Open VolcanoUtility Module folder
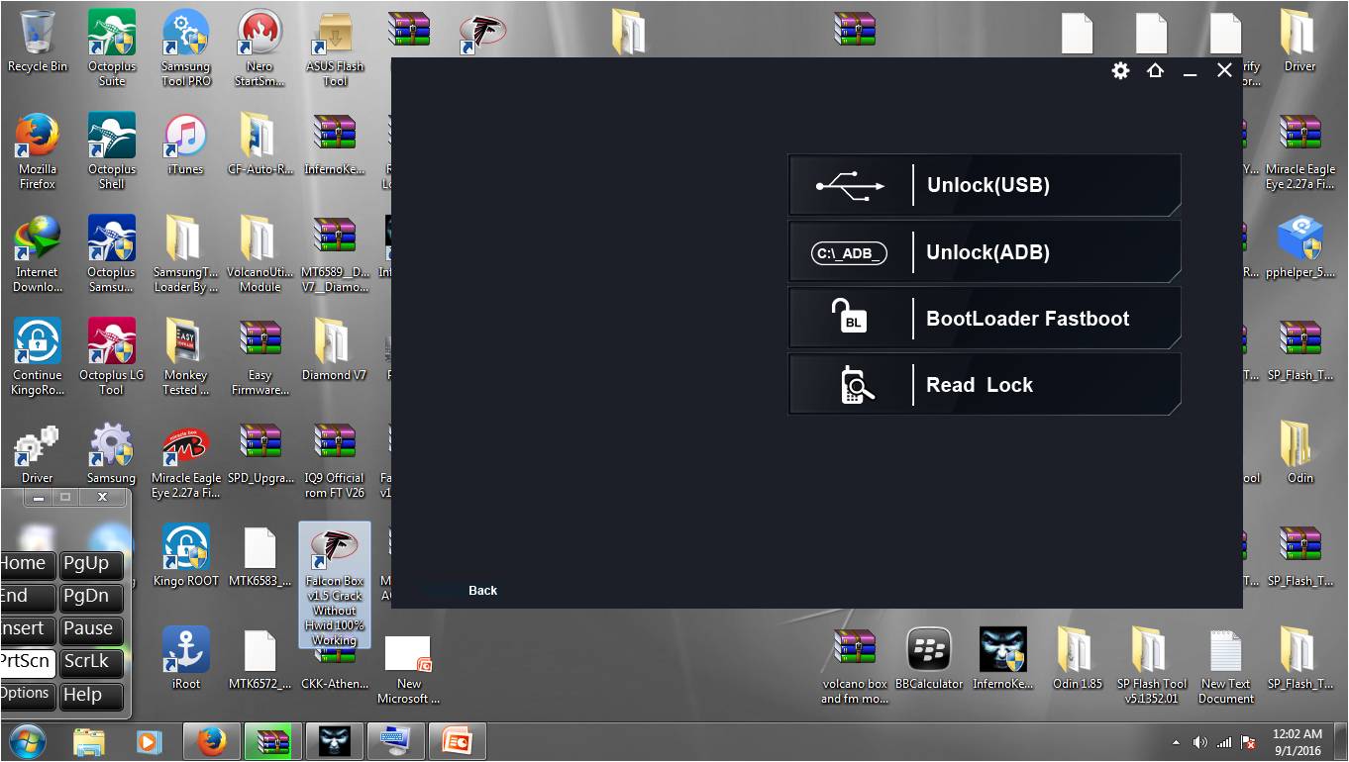Image resolution: width=1349 pixels, height=762 pixels. (259, 254)
